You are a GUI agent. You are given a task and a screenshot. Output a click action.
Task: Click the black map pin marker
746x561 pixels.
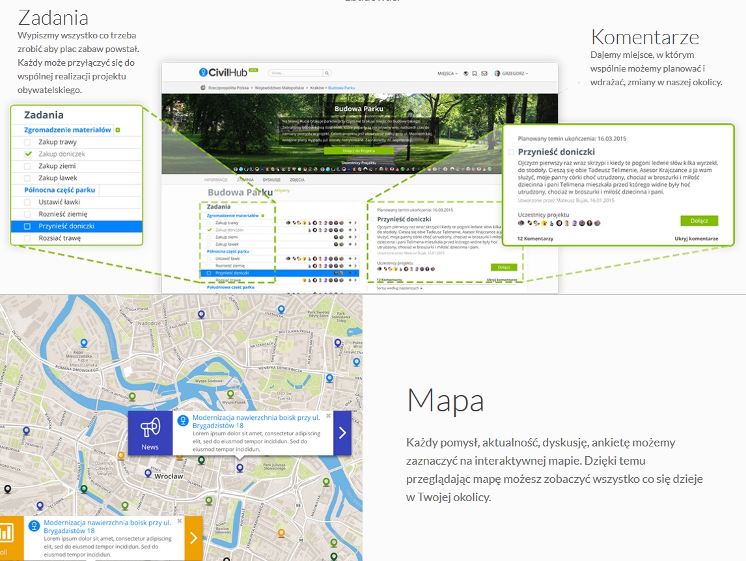click(x=7, y=489)
